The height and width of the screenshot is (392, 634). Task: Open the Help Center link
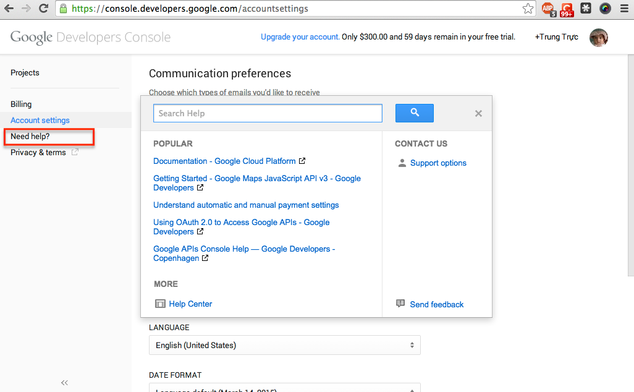(190, 304)
